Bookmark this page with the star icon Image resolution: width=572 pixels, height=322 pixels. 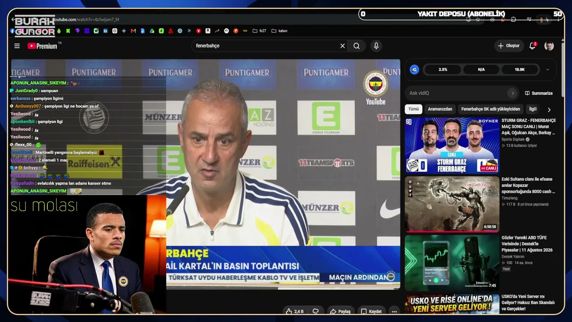478,19
